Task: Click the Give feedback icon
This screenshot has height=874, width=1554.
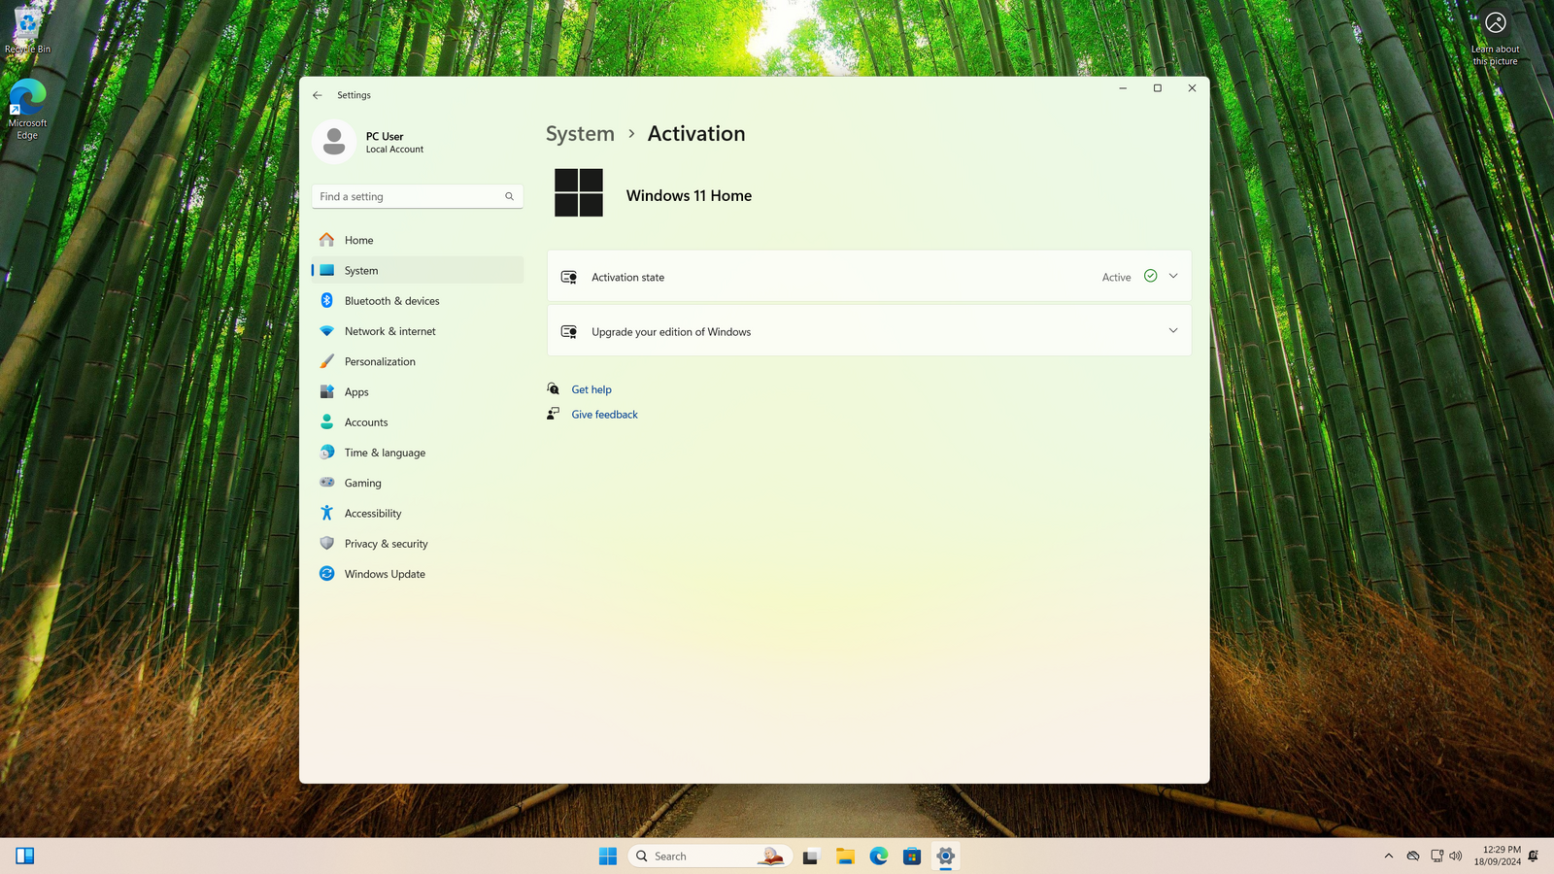Action: click(x=554, y=414)
